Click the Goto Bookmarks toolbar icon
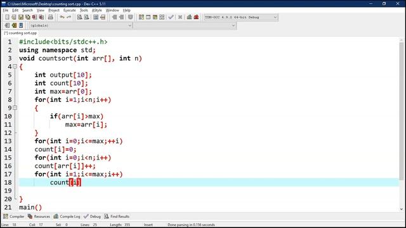 [x=21, y=25]
